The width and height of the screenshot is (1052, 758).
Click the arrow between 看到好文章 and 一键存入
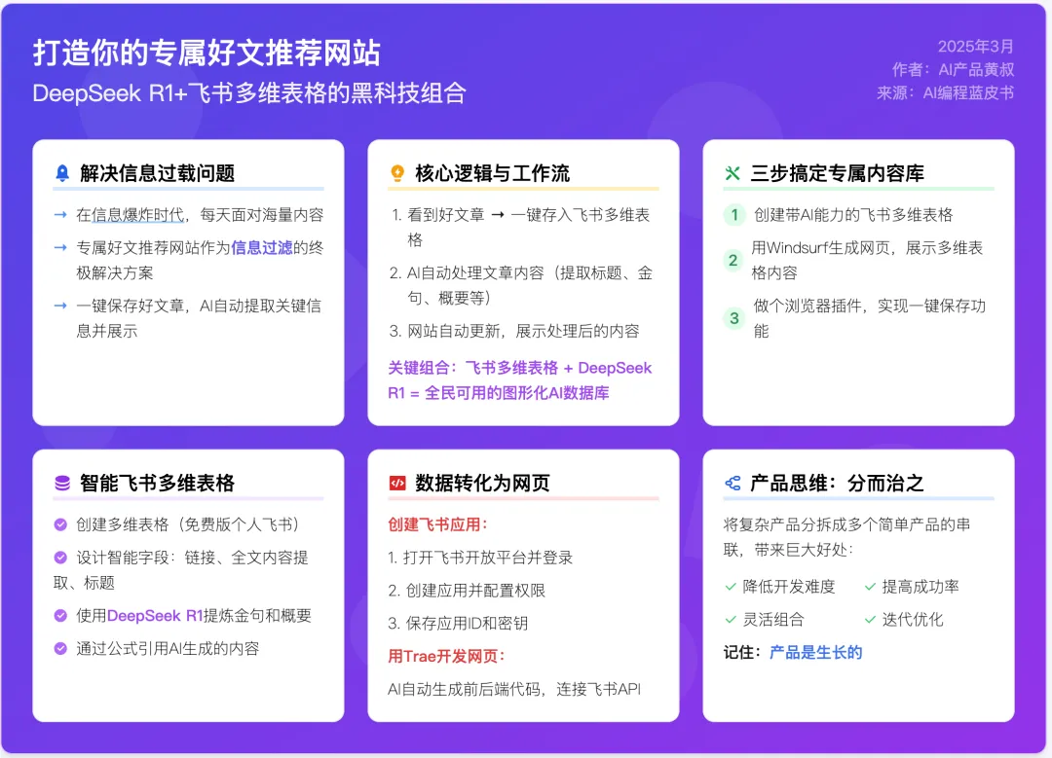click(497, 215)
